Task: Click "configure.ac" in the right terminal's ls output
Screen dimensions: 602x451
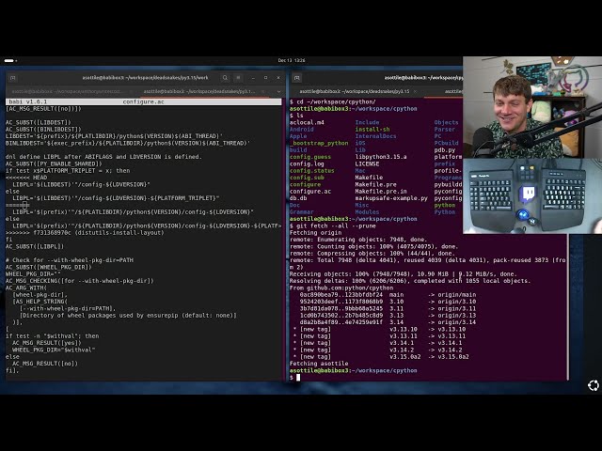Action: tap(309, 192)
